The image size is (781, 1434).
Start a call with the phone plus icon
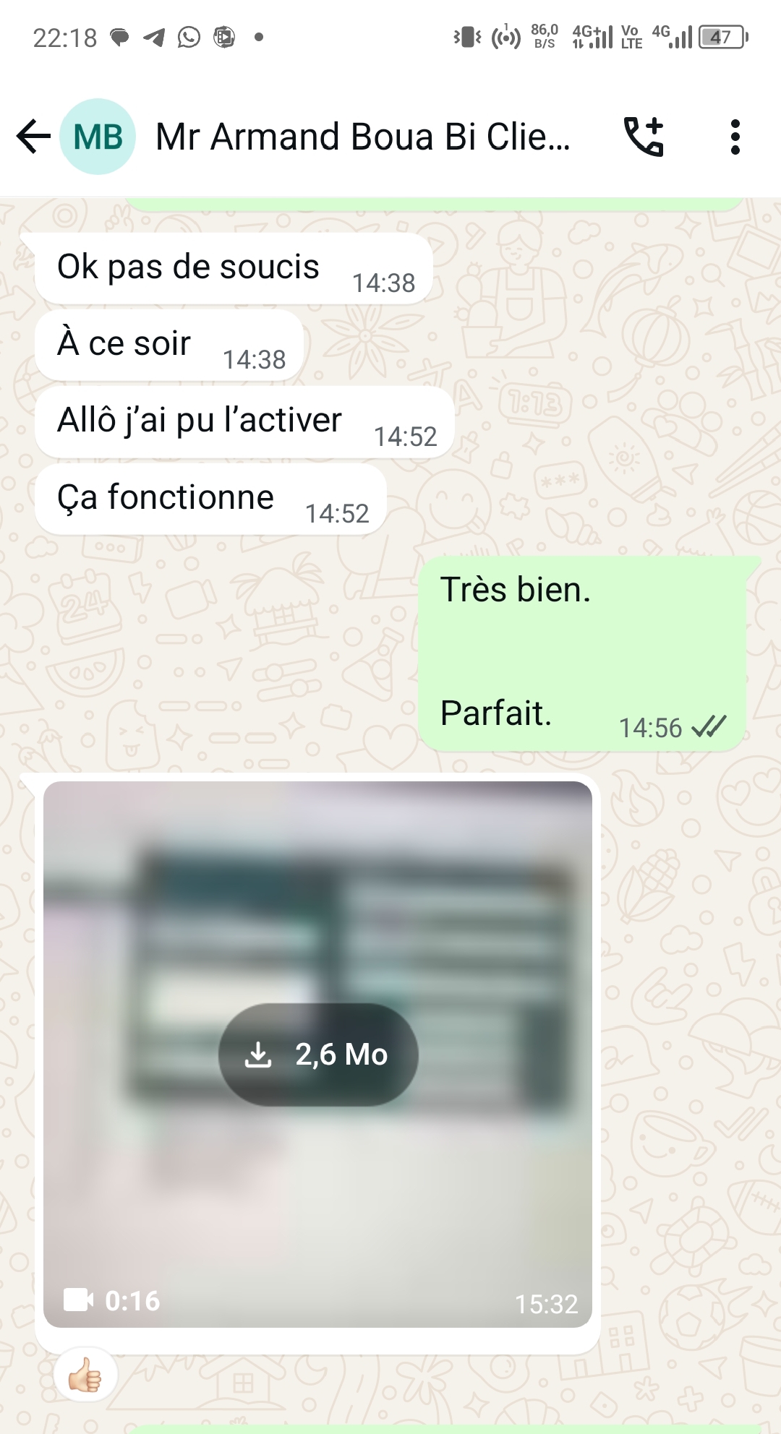click(x=644, y=137)
